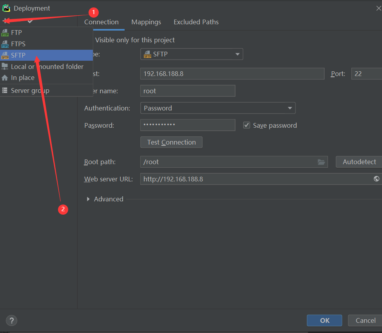Click the Local or mounted folder icon
The height and width of the screenshot is (333, 382).
point(5,67)
